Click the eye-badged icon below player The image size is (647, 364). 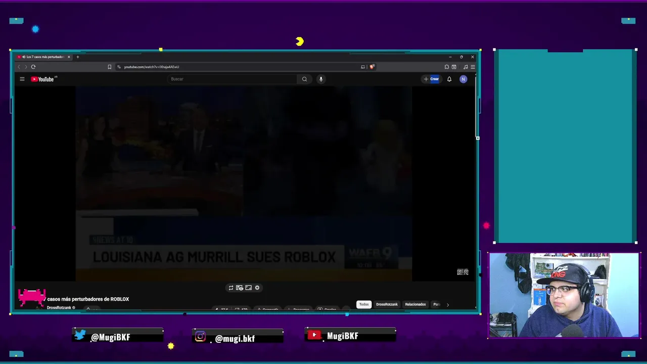point(240,288)
